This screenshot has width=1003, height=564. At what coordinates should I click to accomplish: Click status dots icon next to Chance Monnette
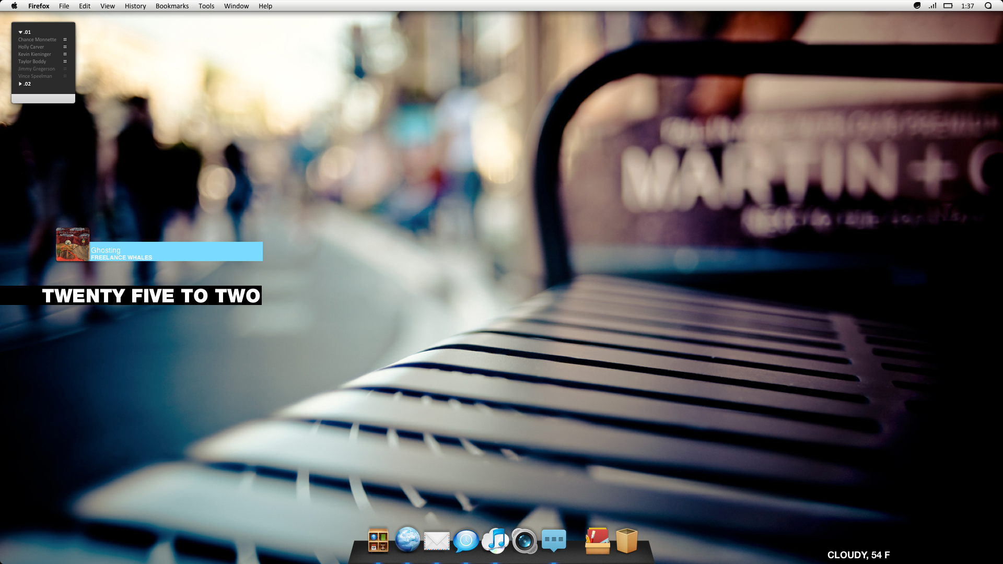pos(65,40)
